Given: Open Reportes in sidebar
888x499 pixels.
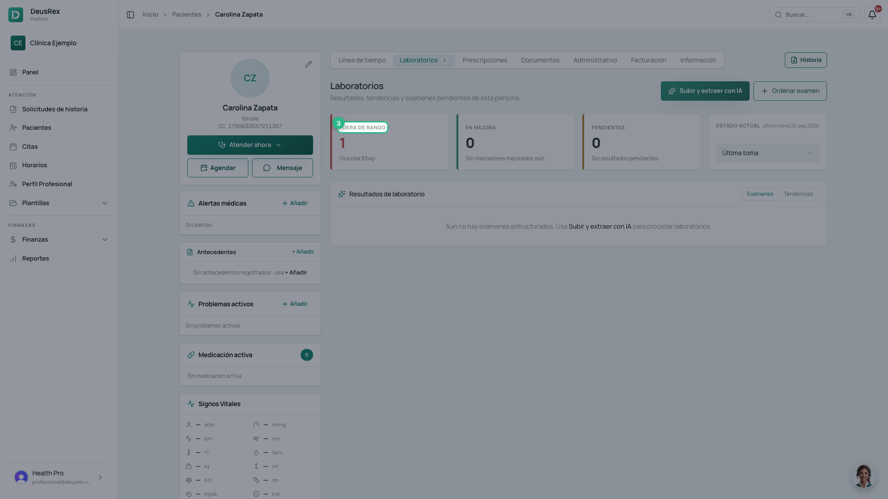Looking at the screenshot, I should [x=59, y=258].
